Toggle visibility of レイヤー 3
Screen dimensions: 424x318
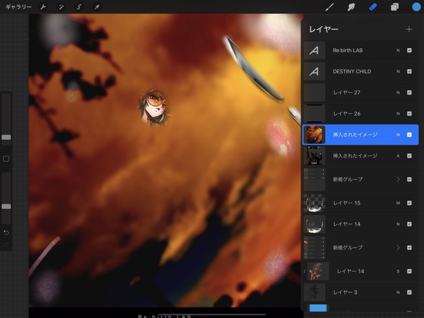pos(409,292)
